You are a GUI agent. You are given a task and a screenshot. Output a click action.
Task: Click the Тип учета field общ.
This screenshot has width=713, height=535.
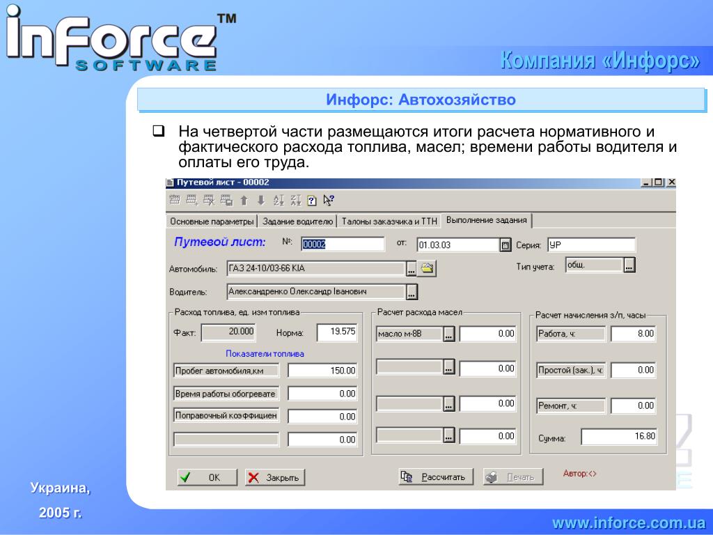coord(595,265)
